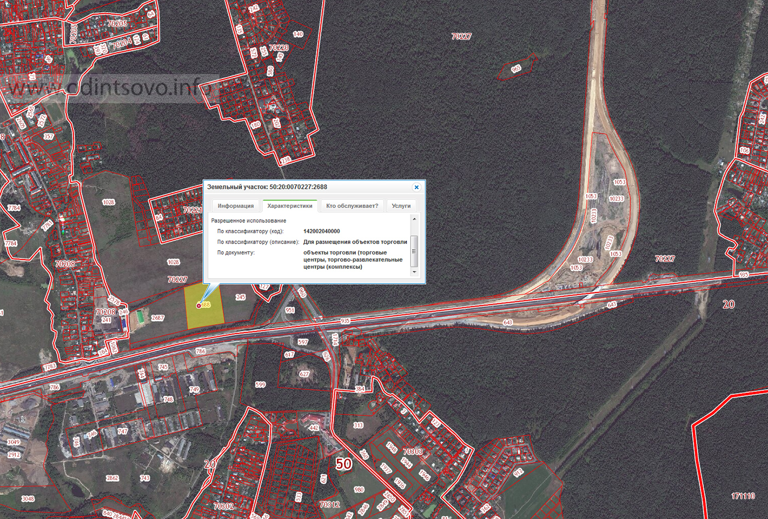Screen dimensions: 768x519
Task: Click the 'По классификатору (код):' label
Action: (x=250, y=232)
